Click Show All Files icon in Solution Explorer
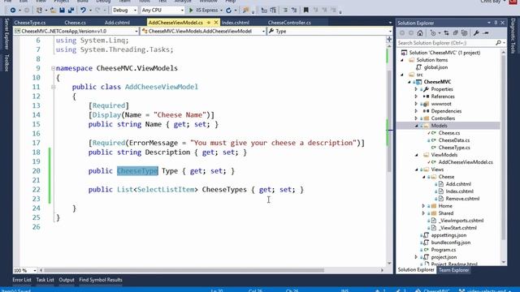520x292 pixels. point(464,32)
